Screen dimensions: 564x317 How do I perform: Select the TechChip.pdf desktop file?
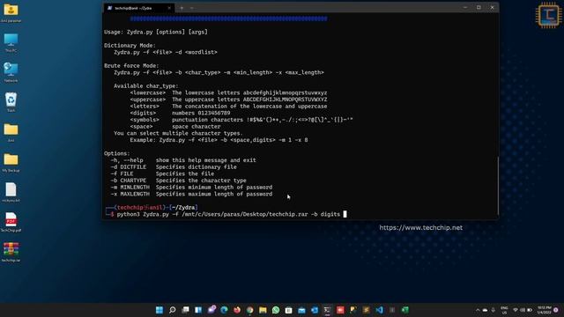[11, 223]
